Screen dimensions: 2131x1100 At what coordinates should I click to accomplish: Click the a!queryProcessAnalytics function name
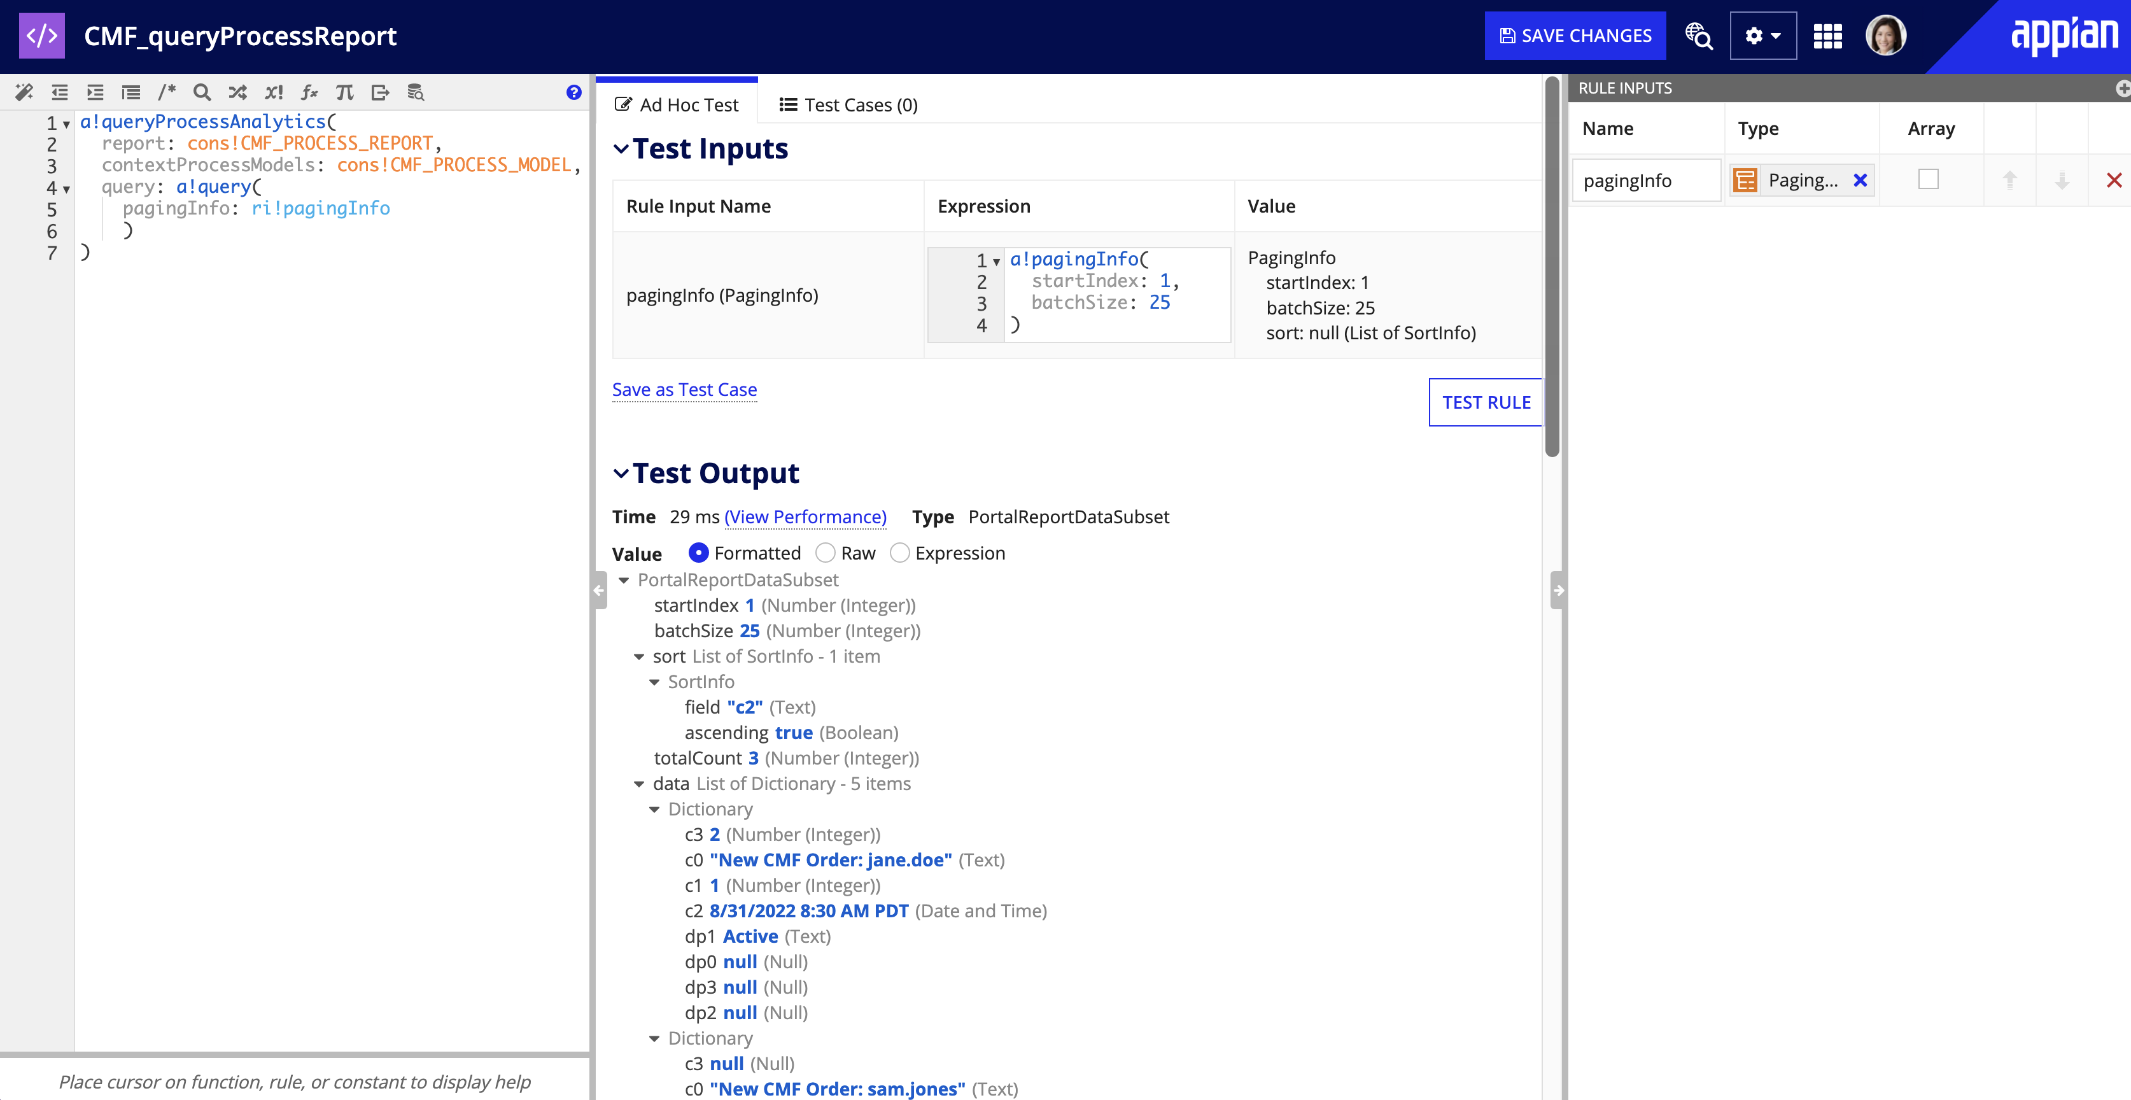pos(202,122)
